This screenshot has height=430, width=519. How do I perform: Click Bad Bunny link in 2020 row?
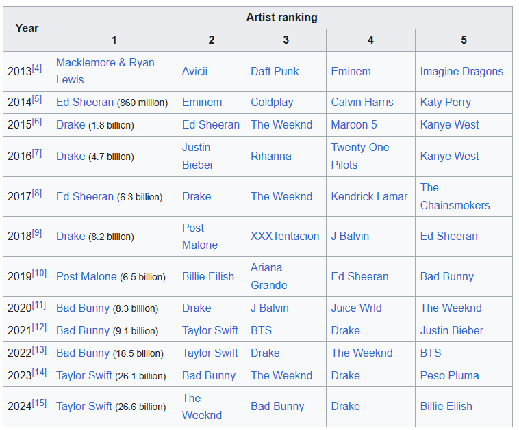pyautogui.click(x=83, y=308)
